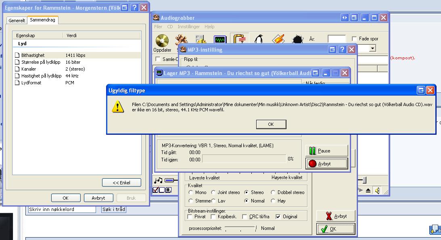441x240 pixels.
Task: Click the Skriv inn nøkkelord search field
Action: [x=62, y=209]
